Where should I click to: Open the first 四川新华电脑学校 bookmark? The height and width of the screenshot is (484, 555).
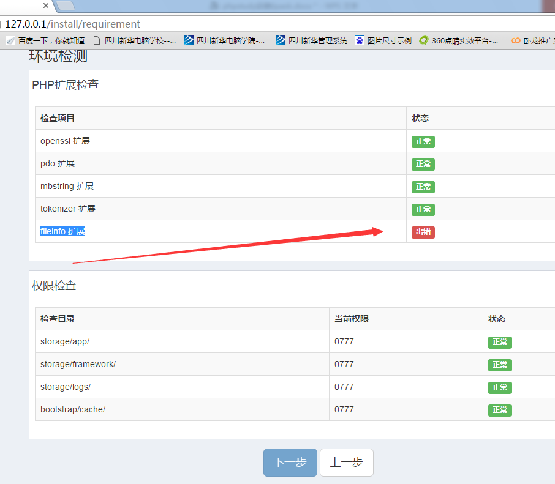click(x=135, y=41)
